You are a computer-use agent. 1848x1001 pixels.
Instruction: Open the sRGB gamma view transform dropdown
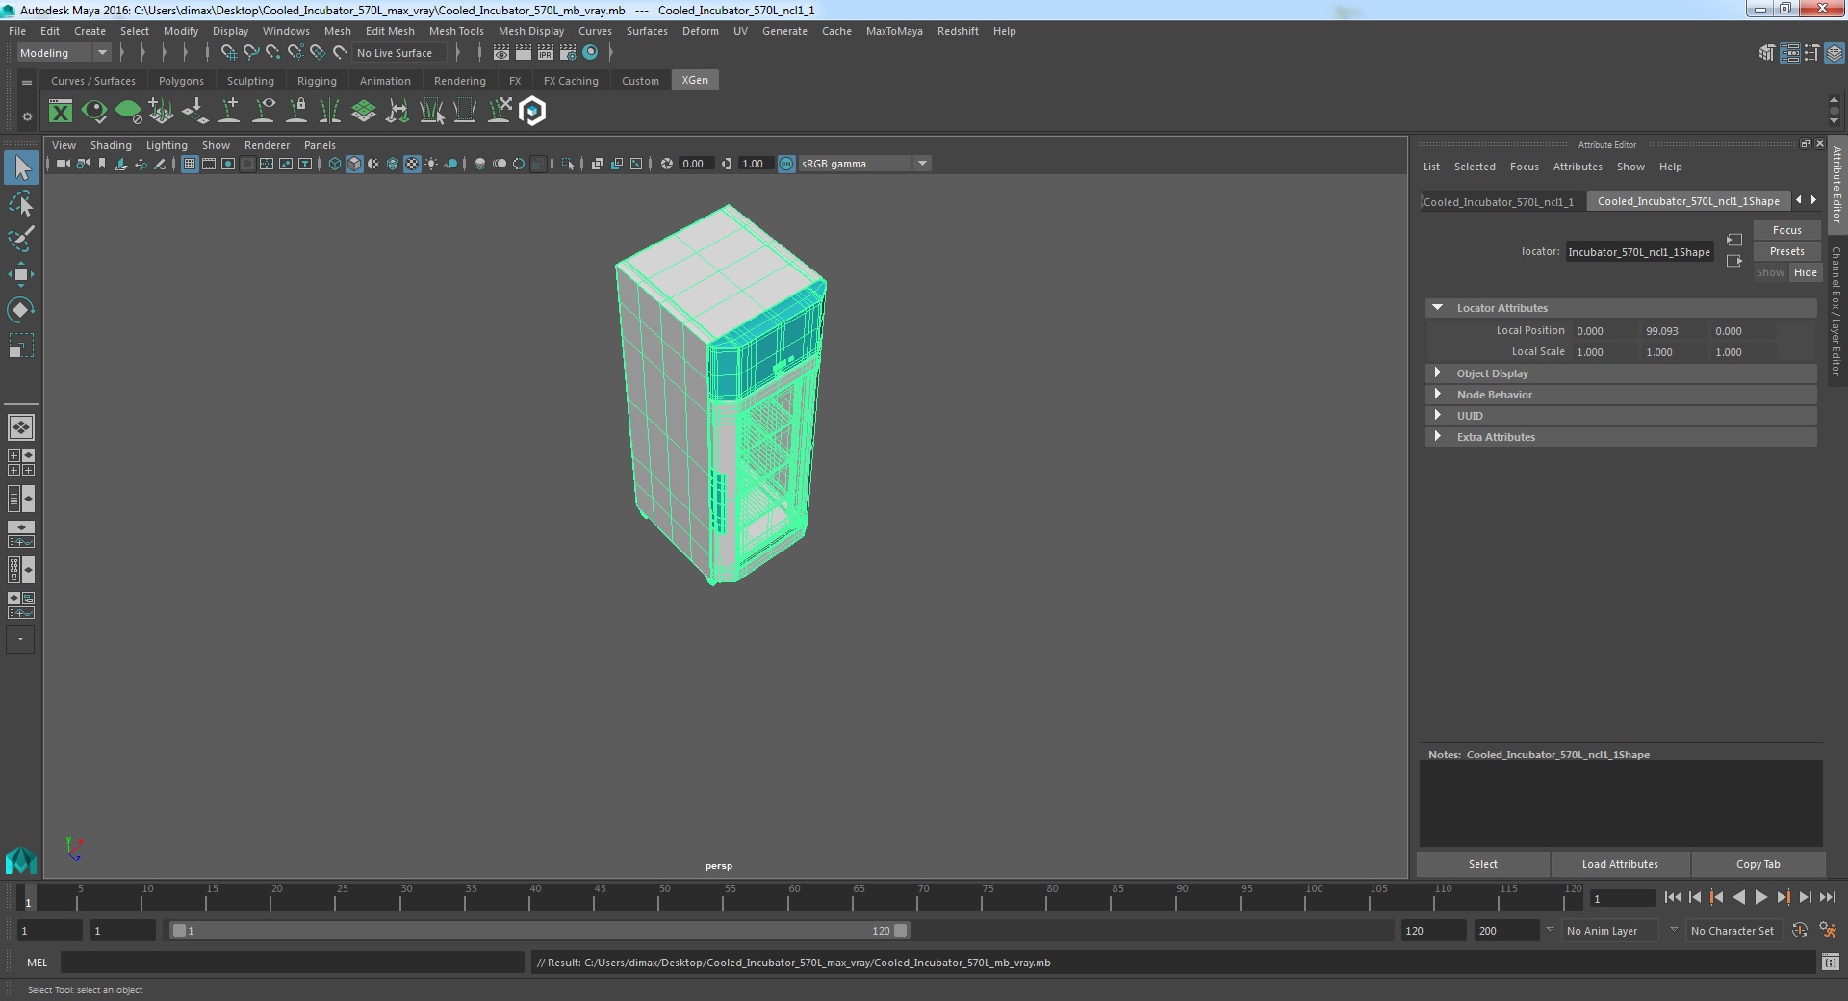[863, 164]
